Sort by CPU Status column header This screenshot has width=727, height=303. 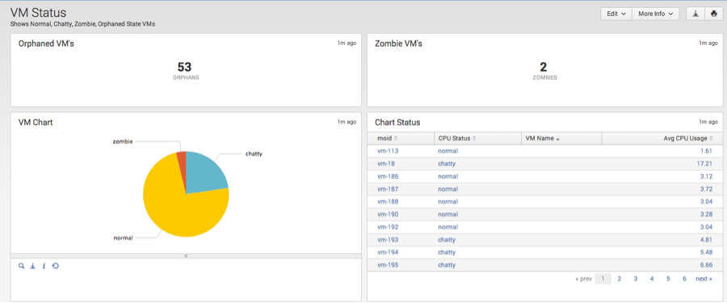[x=456, y=139]
